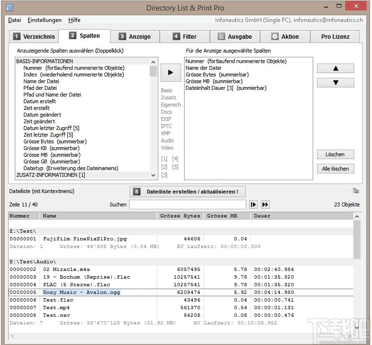Screen dimensions: 372x345
Task: Switch to the Spalten tab
Action: 85,36
